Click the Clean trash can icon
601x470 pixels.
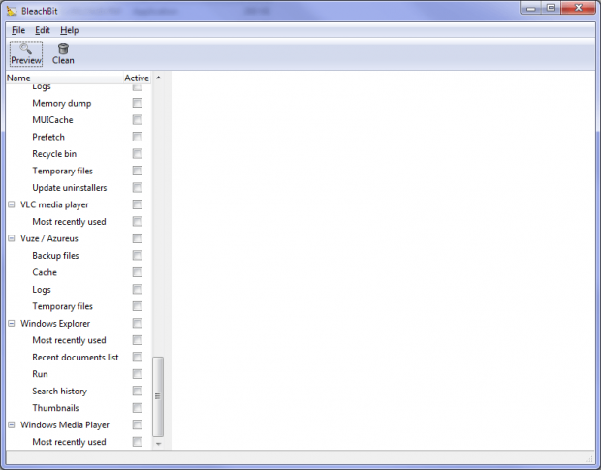pos(63,48)
